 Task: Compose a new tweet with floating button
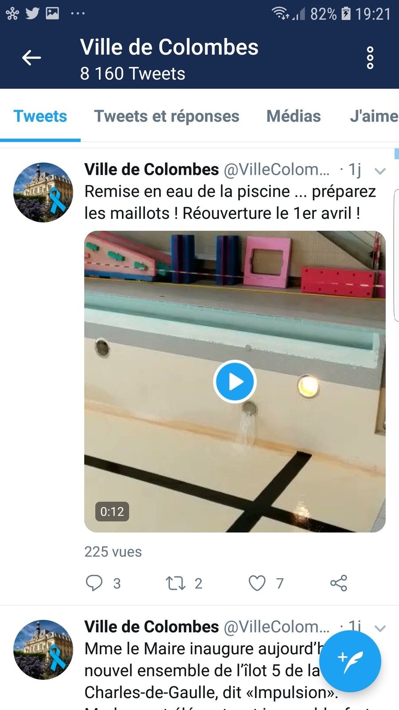pyautogui.click(x=350, y=662)
